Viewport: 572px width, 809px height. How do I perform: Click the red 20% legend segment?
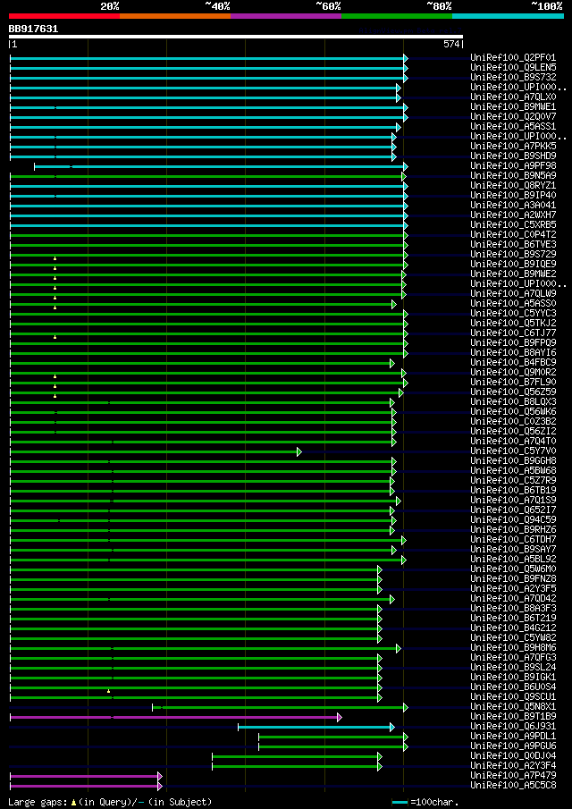click(x=64, y=16)
